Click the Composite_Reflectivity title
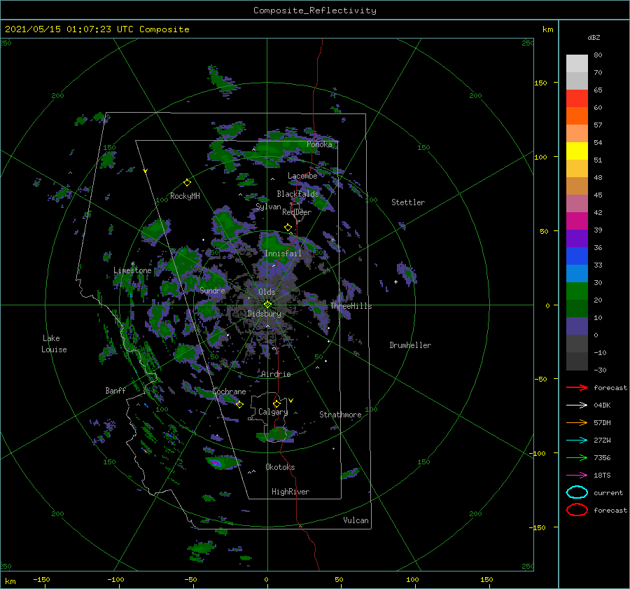The image size is (630, 589). pyautogui.click(x=315, y=11)
